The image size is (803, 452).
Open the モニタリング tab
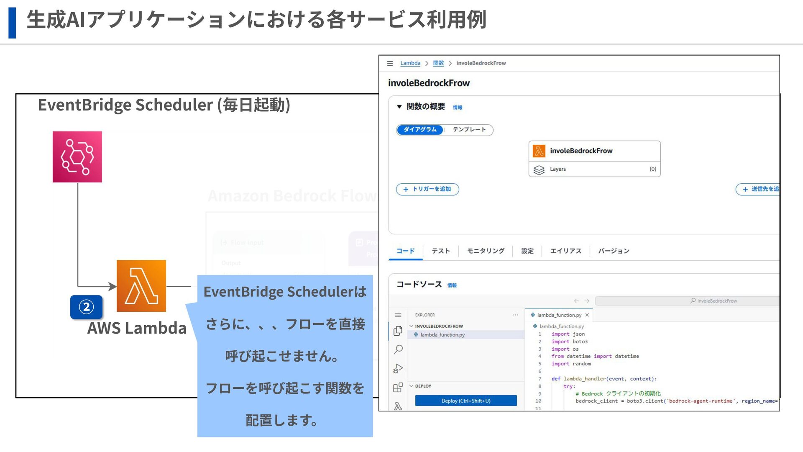486,251
